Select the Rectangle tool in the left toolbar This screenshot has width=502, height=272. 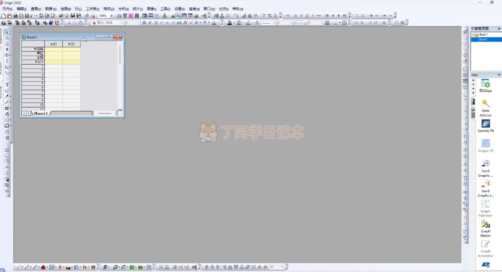tap(6, 108)
